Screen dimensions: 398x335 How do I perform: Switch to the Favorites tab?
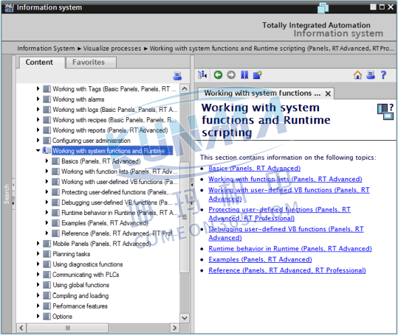(x=91, y=63)
